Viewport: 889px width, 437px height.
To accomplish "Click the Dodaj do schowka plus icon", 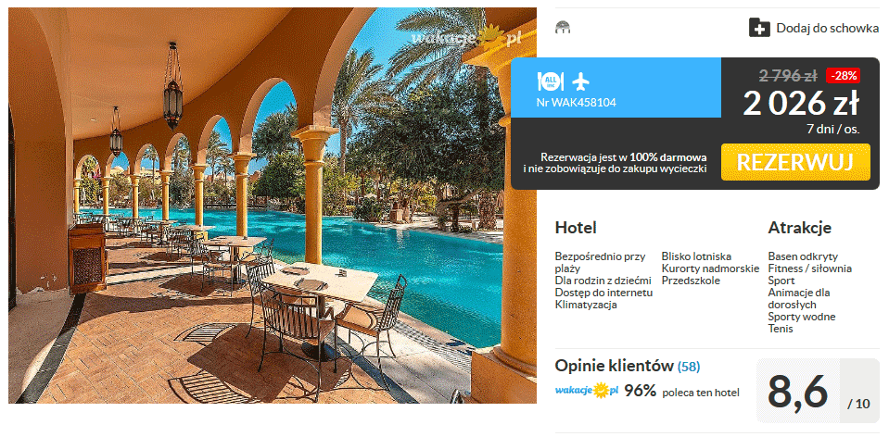I will point(759,27).
